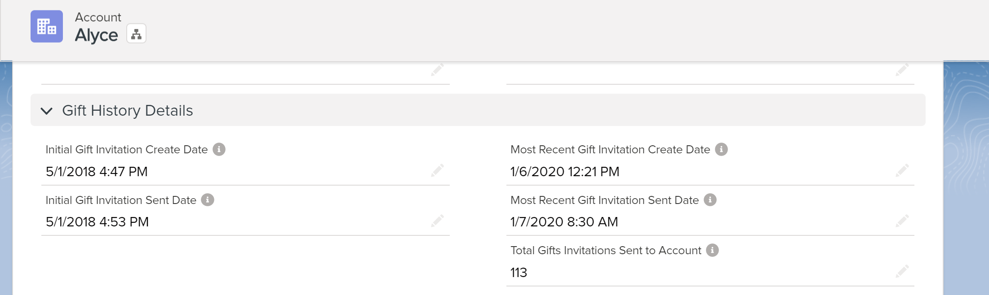The height and width of the screenshot is (295, 989).
Task: Click the pencil icon above Gift History left column
Action: point(437,69)
